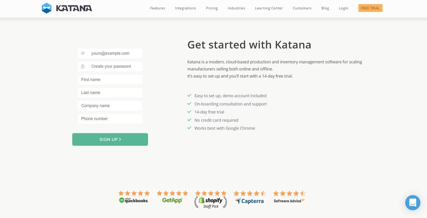Focus the Phone number field
The width and height of the screenshot is (427, 218).
110,119
